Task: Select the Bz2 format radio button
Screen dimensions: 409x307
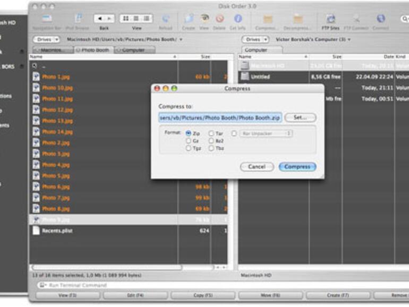Action: (211, 141)
